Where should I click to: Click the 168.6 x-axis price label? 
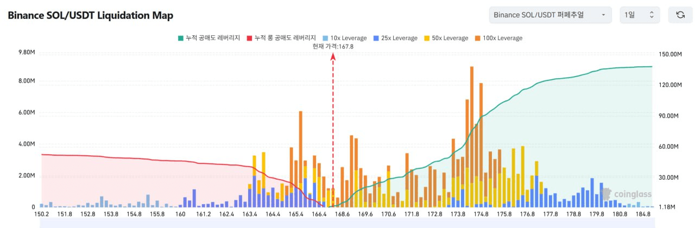342,214
